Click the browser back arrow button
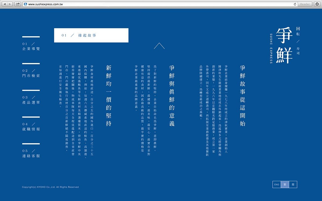Viewport: 322px width, 201px height. tap(5, 4)
